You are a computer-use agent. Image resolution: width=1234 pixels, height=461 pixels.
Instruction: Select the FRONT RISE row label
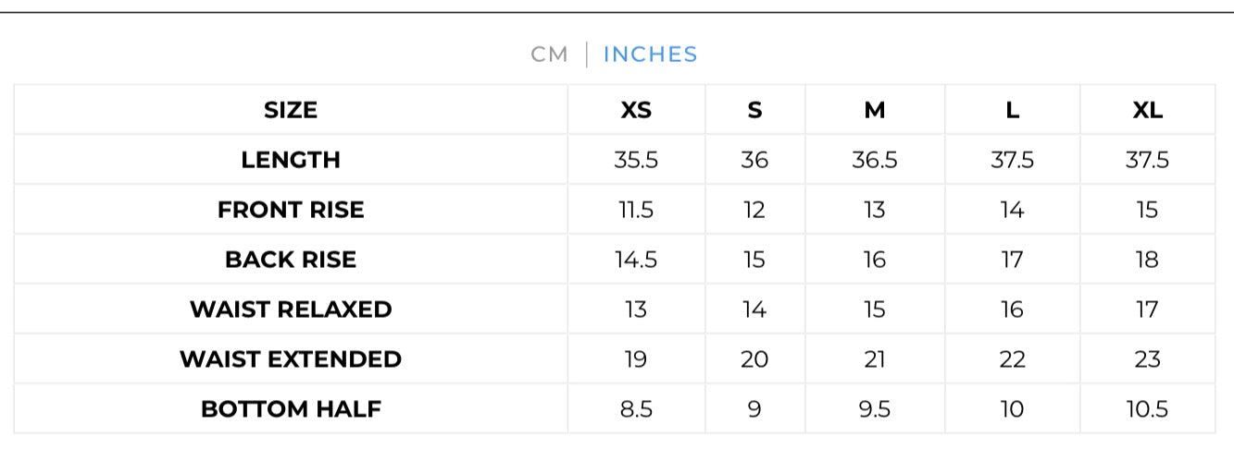point(291,210)
